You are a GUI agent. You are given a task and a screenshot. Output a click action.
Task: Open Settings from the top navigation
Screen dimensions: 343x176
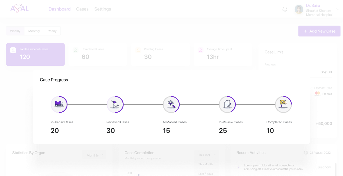tap(103, 9)
